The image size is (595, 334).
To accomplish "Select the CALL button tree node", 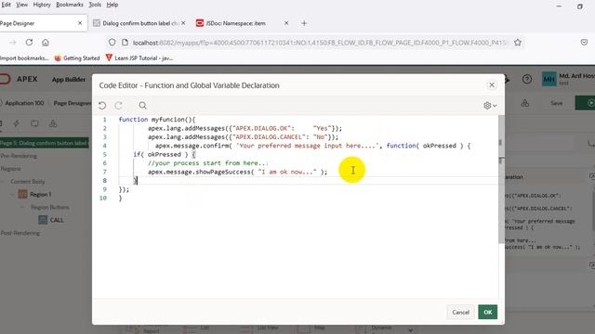I will pos(57,220).
